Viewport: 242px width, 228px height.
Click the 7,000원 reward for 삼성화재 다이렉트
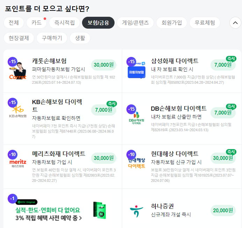pyautogui.click(x=223, y=65)
